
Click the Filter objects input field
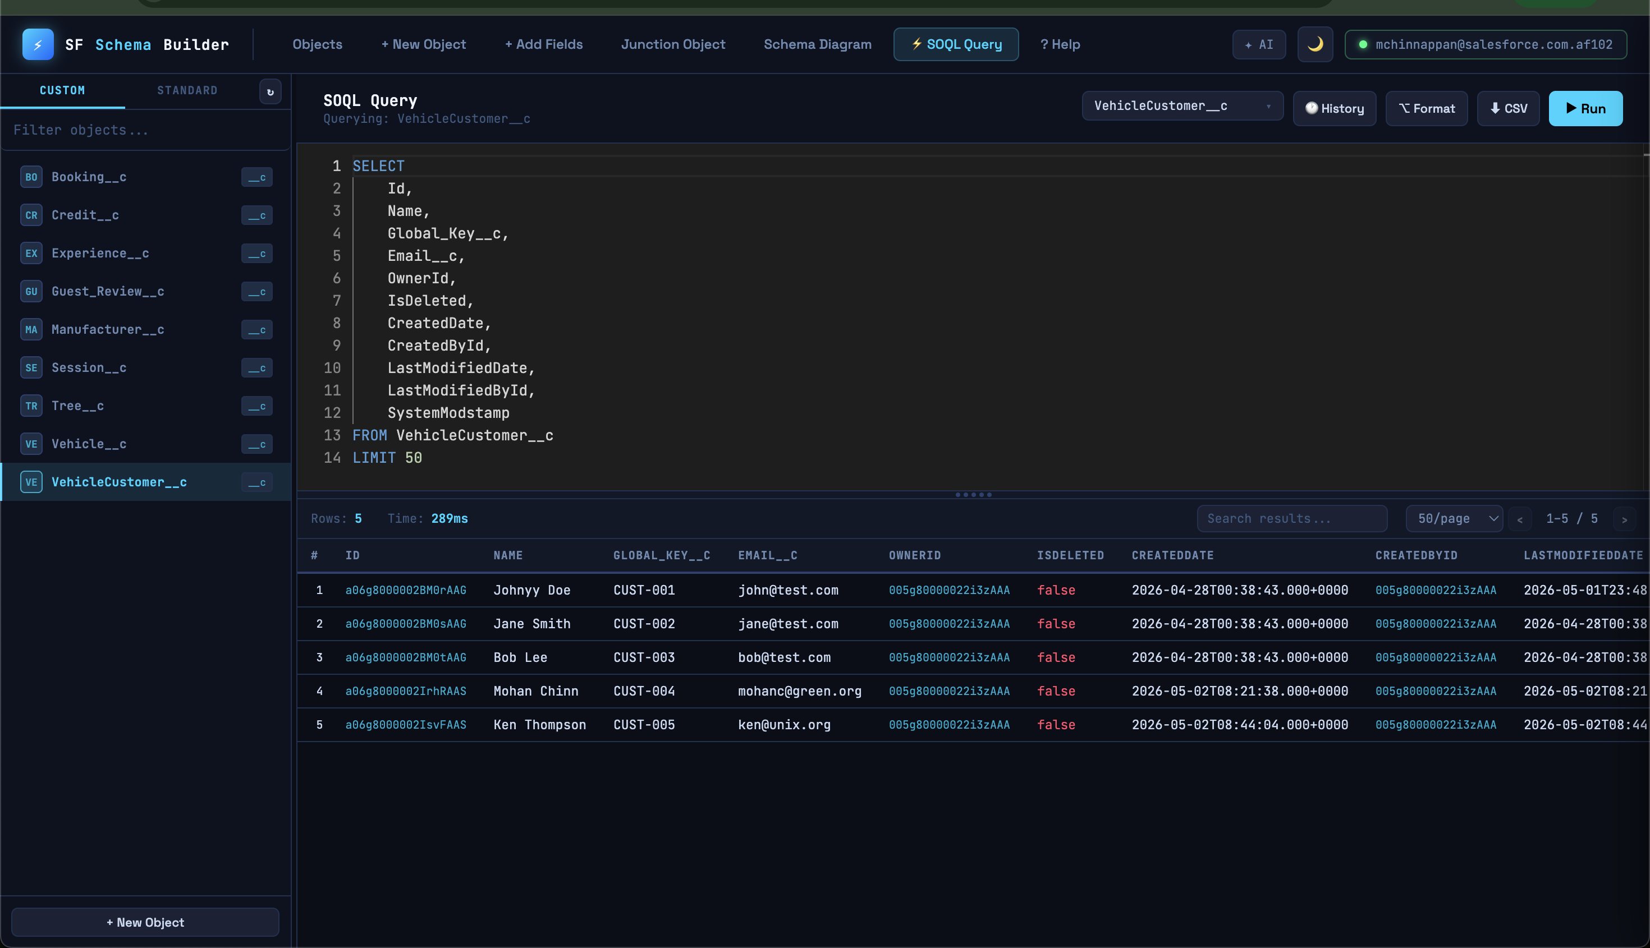click(145, 130)
